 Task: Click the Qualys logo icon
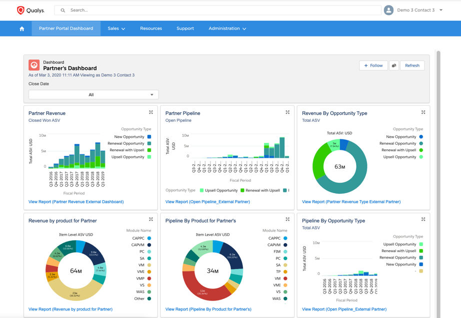(20, 10)
